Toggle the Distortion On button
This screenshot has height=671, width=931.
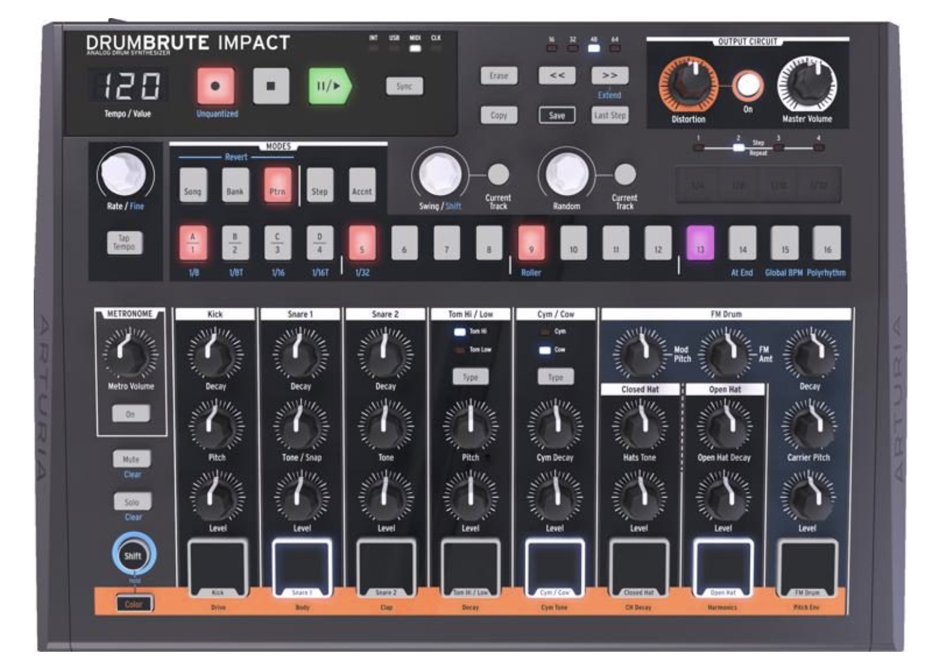[748, 85]
